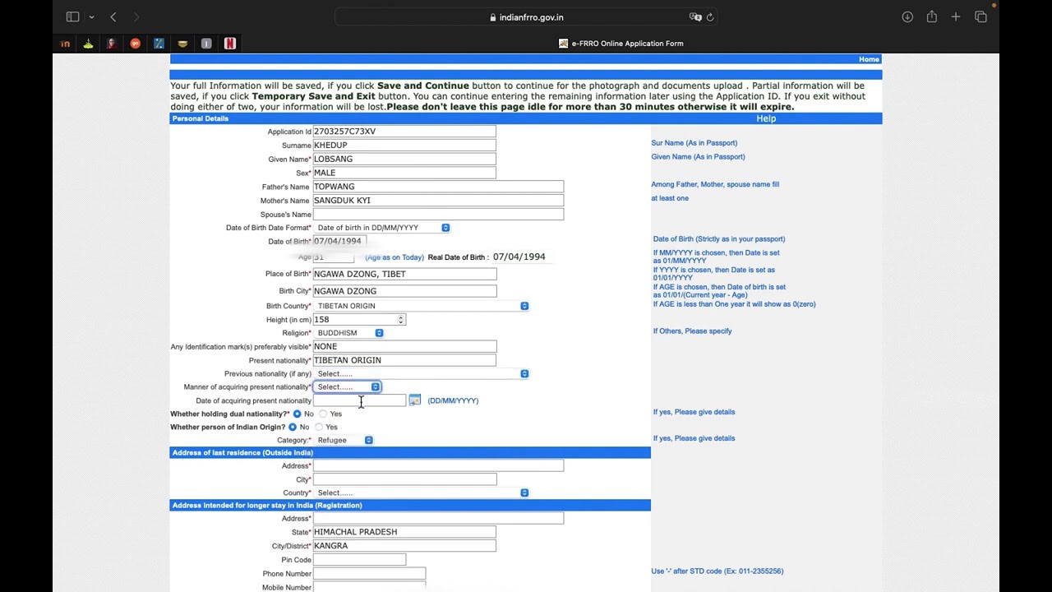Select No for holding dual nationality
Screen dimensions: 1052x592
297,414
